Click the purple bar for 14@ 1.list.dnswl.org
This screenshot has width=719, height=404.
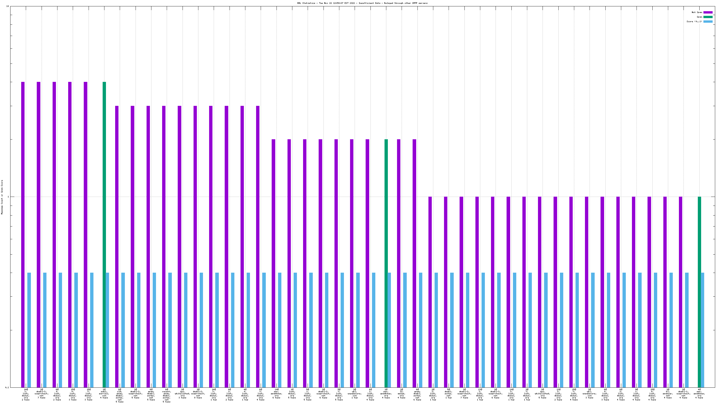(x=23, y=234)
